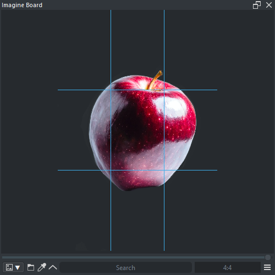This screenshot has width=275, height=275.
Task: Click the 4:4 ratio field
Action: coord(228,267)
